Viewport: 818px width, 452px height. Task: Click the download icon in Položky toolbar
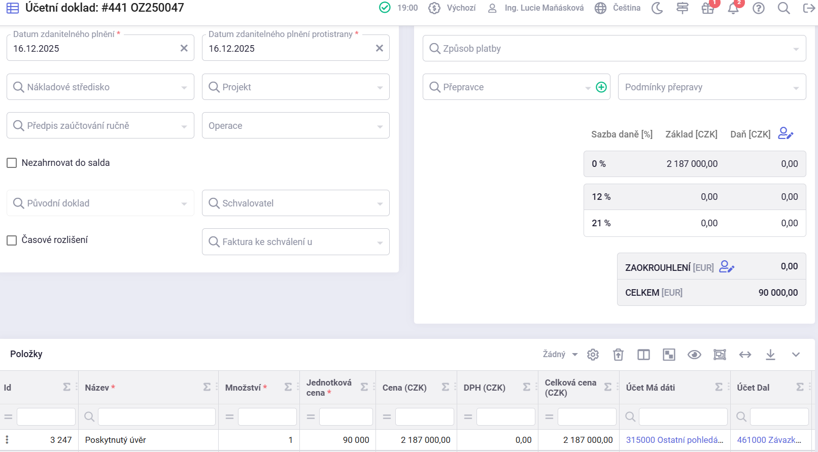[770, 355]
